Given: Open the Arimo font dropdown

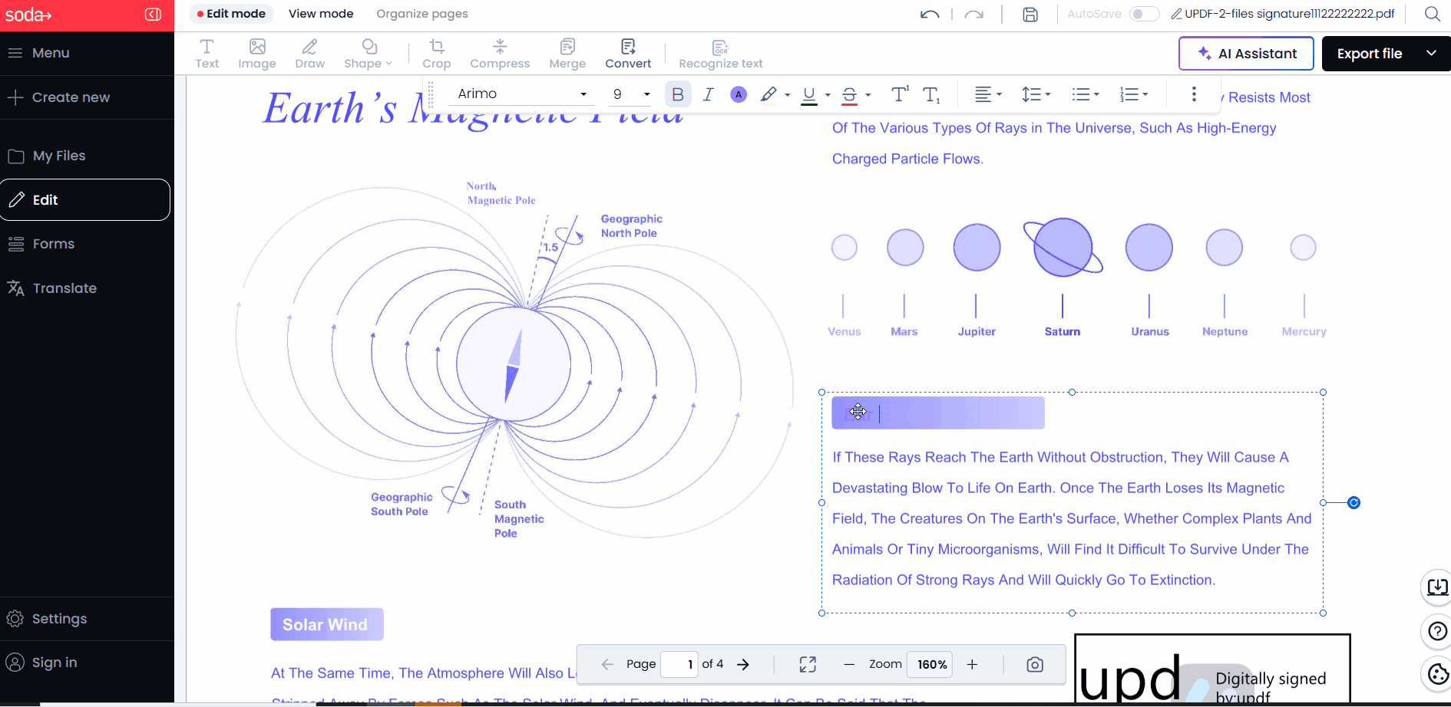Looking at the screenshot, I should 522,94.
